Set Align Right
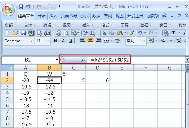The height and width of the screenshot is (128, 189). pos(98,41)
